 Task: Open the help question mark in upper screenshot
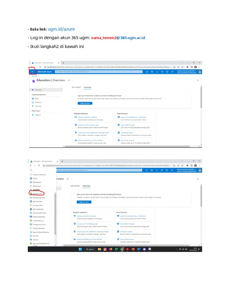click(x=167, y=72)
